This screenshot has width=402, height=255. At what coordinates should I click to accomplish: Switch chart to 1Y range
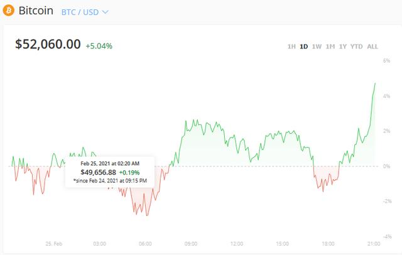tap(342, 46)
